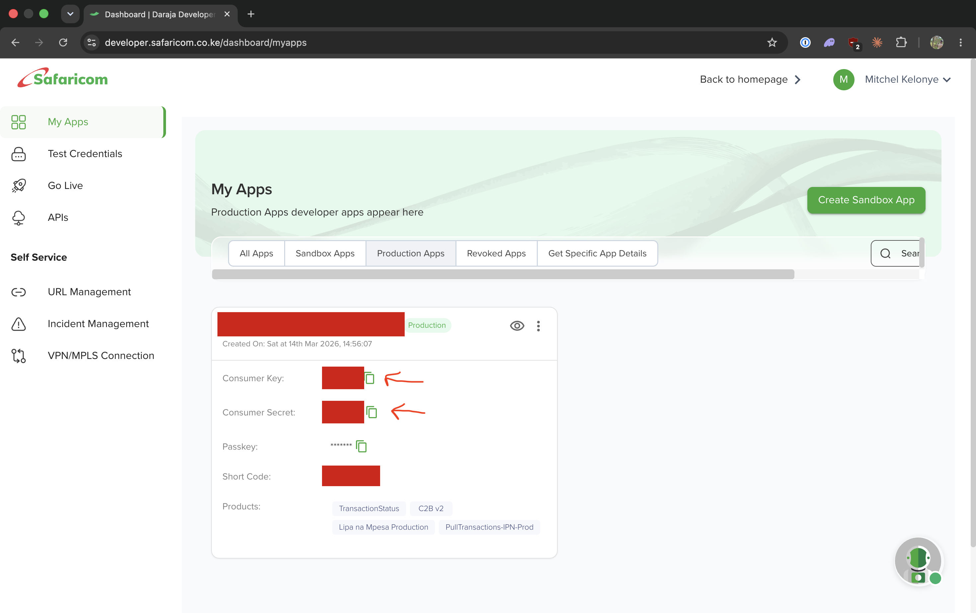
Task: View site information icon in address bar
Action: pyautogui.click(x=92, y=43)
